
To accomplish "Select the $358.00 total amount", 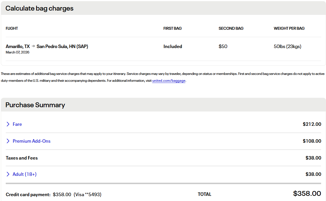I will click(x=307, y=194).
